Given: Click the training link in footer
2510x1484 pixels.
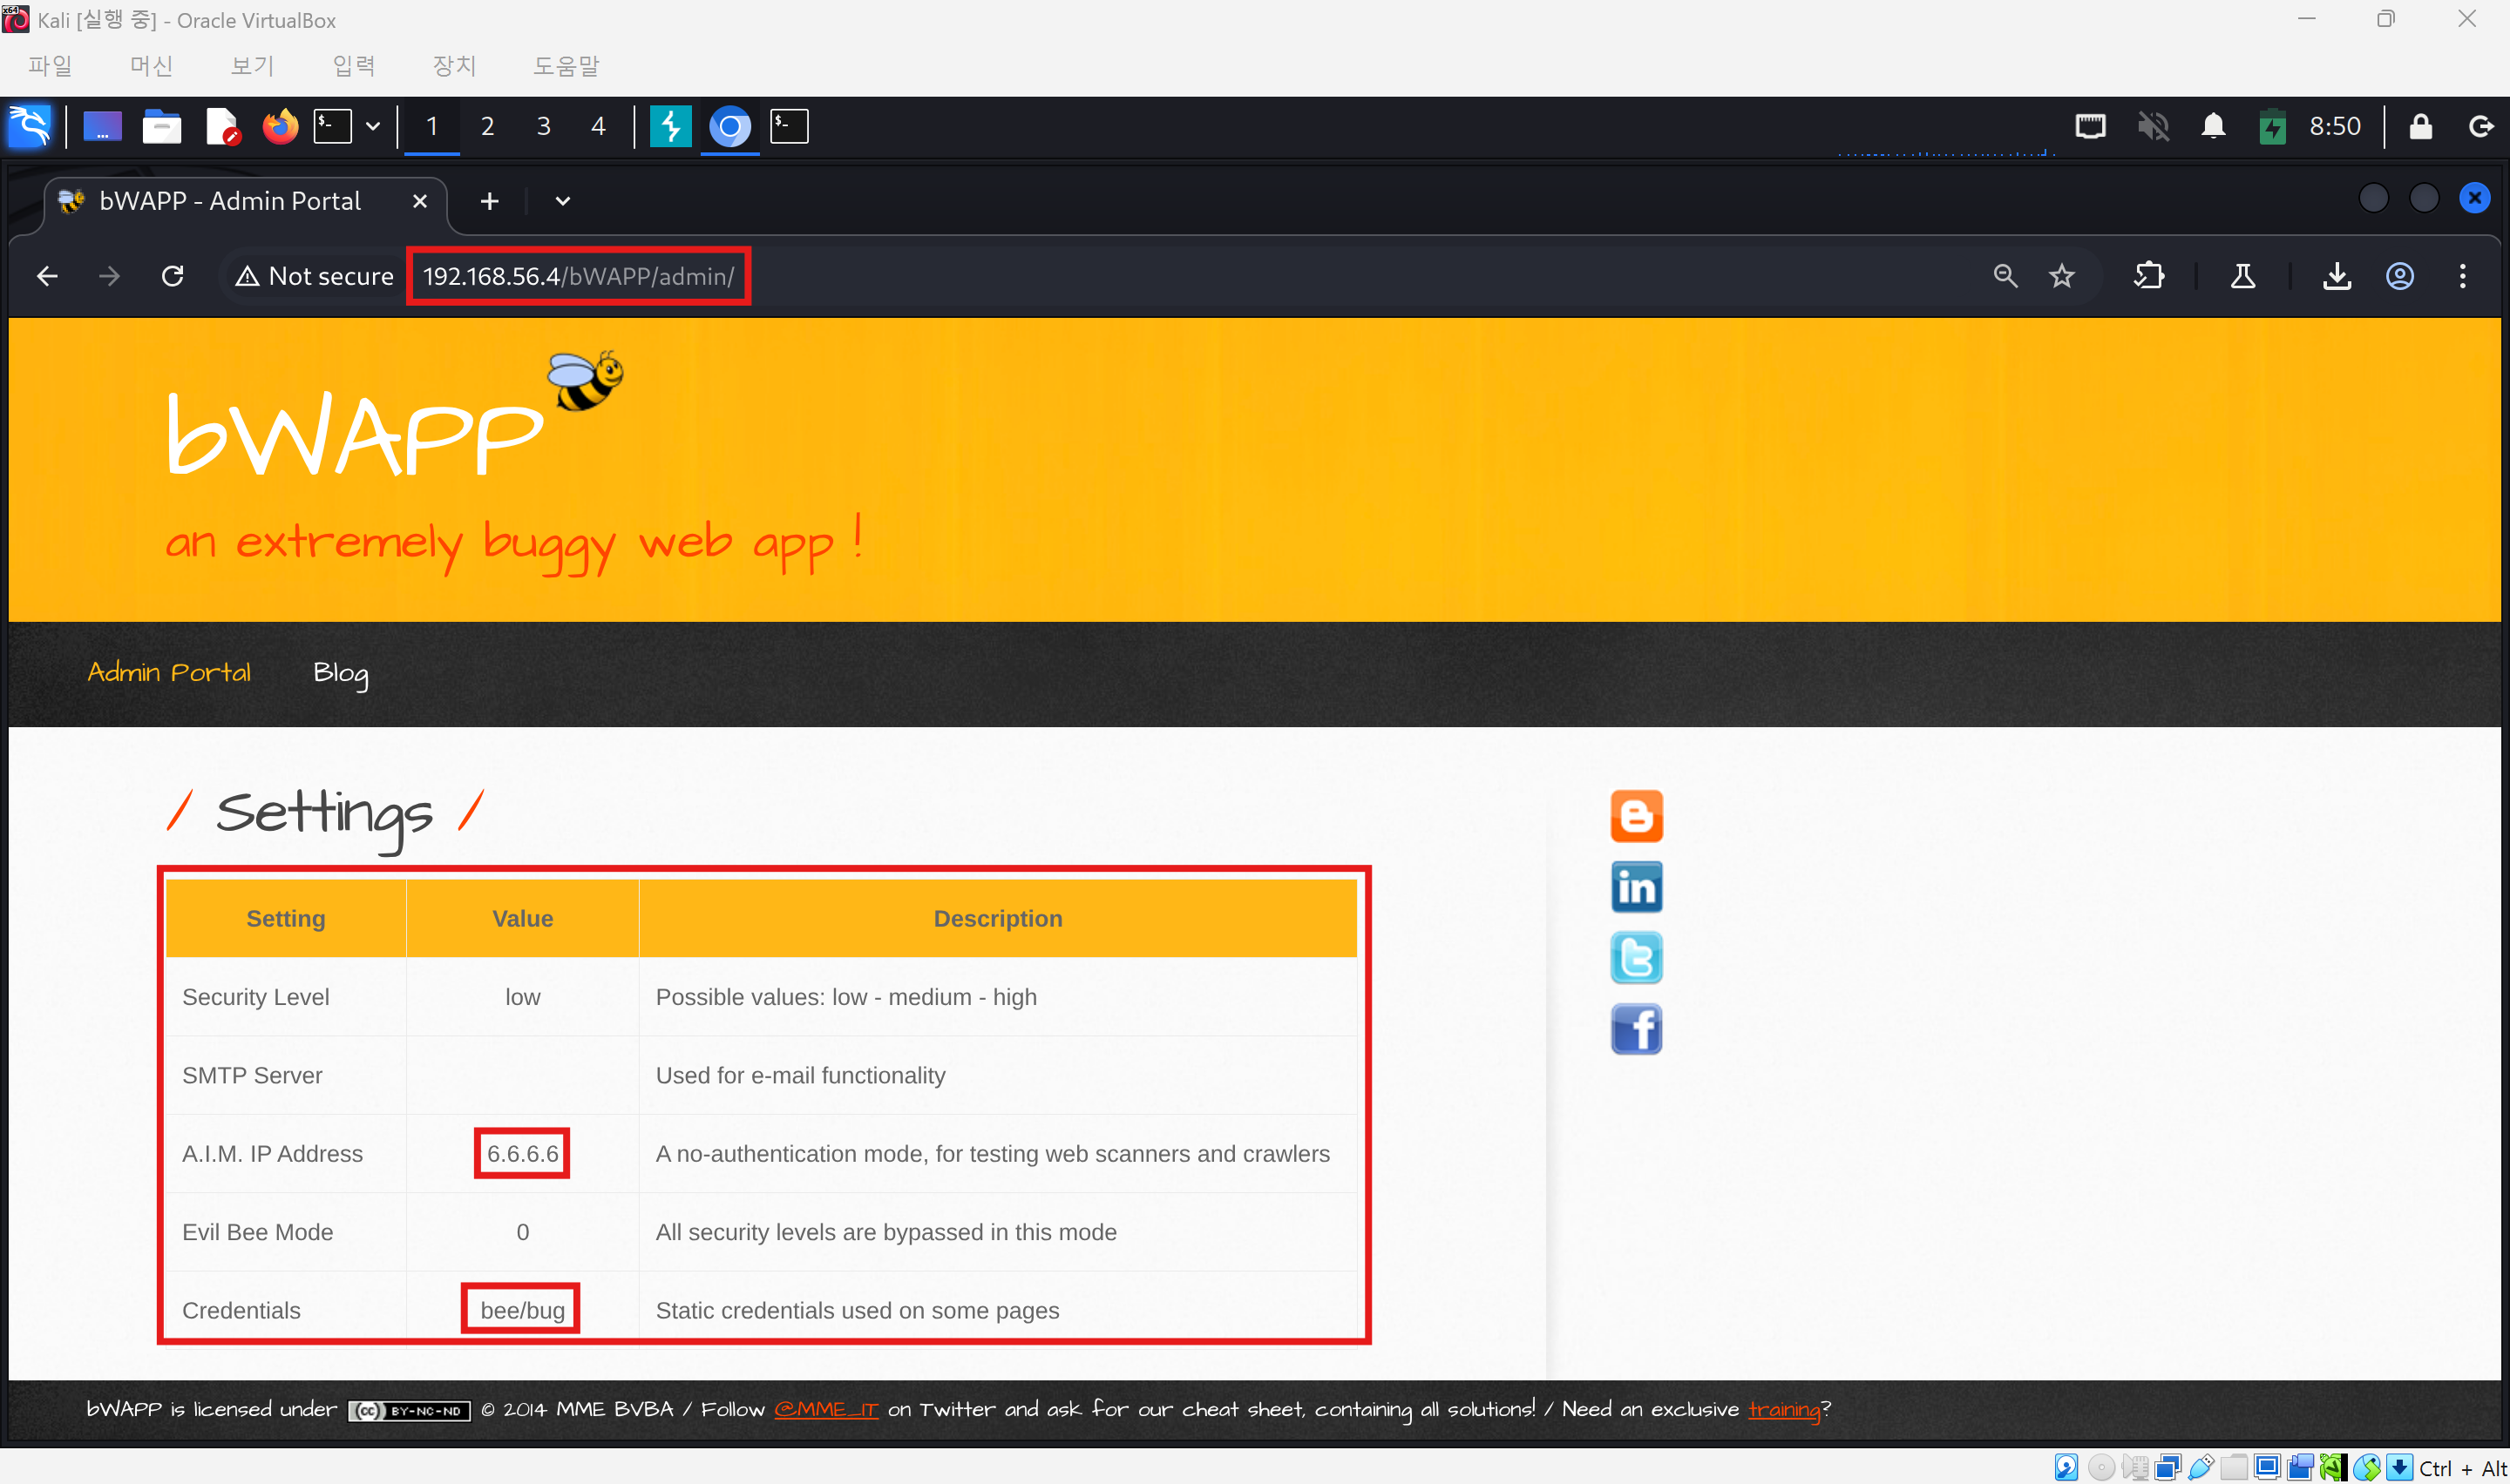Looking at the screenshot, I should coord(1784,1409).
